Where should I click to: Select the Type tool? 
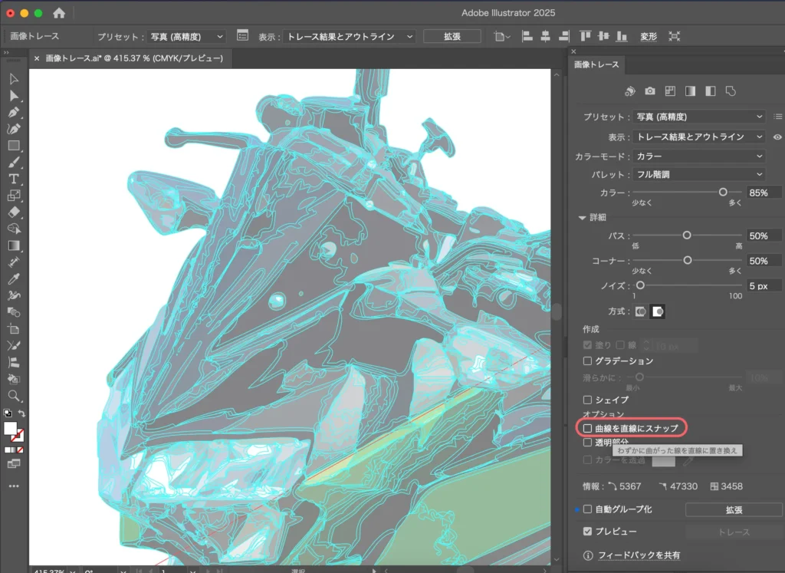pos(14,179)
